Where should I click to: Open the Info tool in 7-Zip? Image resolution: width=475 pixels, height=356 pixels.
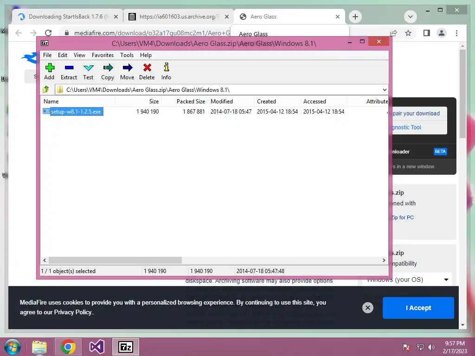[167, 67]
